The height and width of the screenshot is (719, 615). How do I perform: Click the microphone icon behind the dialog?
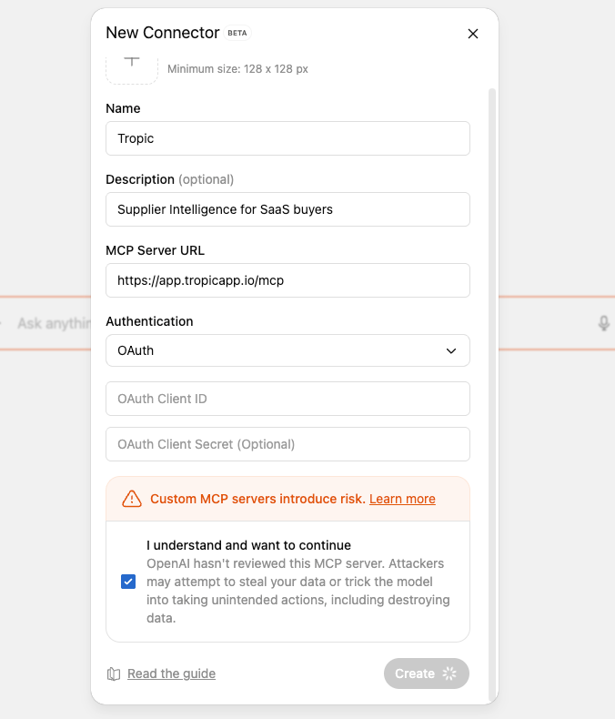(603, 323)
